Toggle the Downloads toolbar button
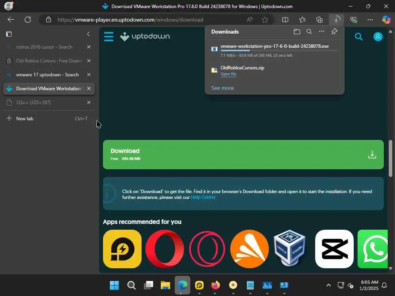Screen dimensions: 395x296 (x=336, y=20)
